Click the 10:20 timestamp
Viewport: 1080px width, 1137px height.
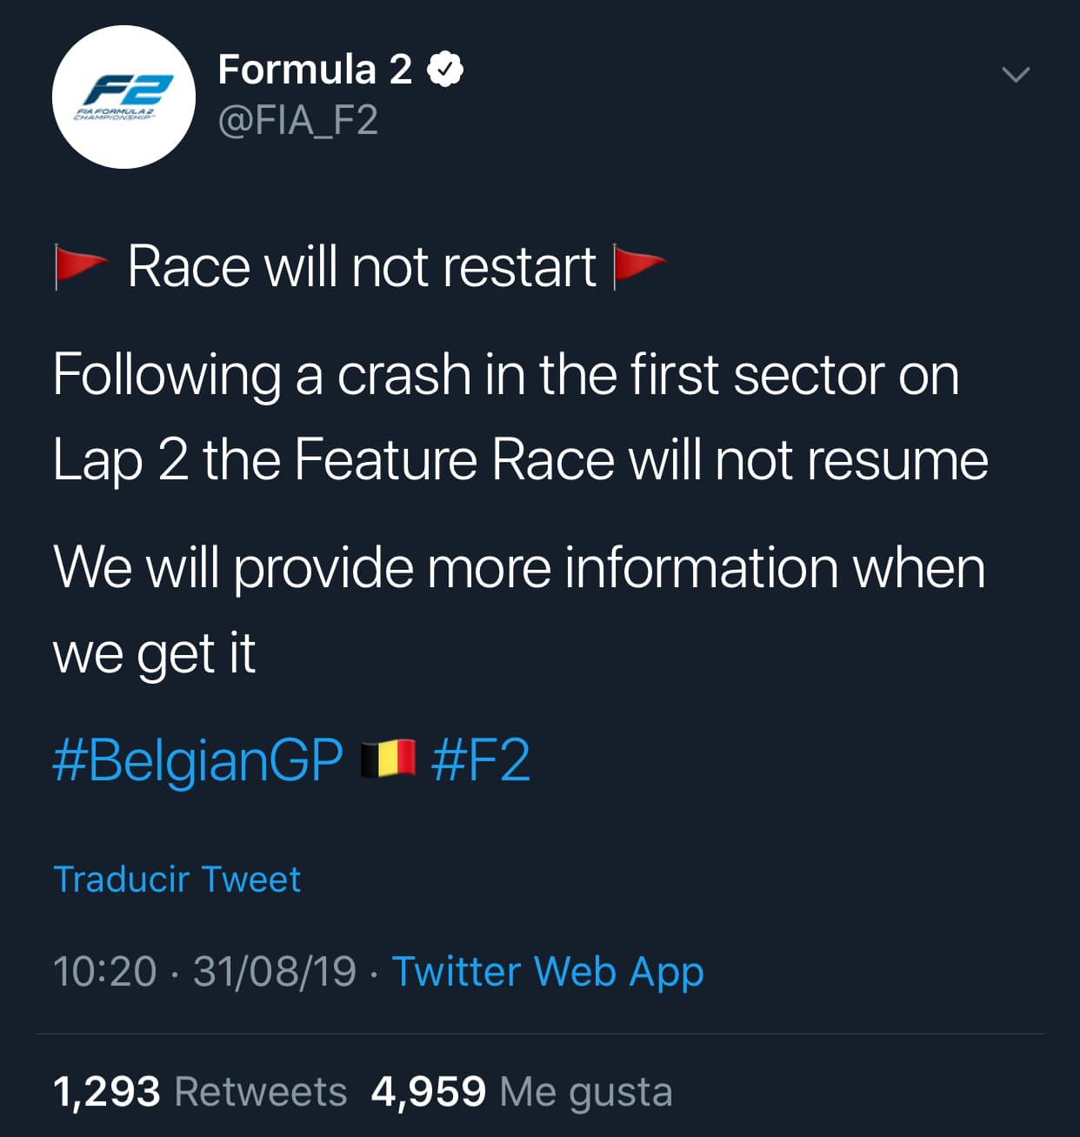pyautogui.click(x=104, y=971)
